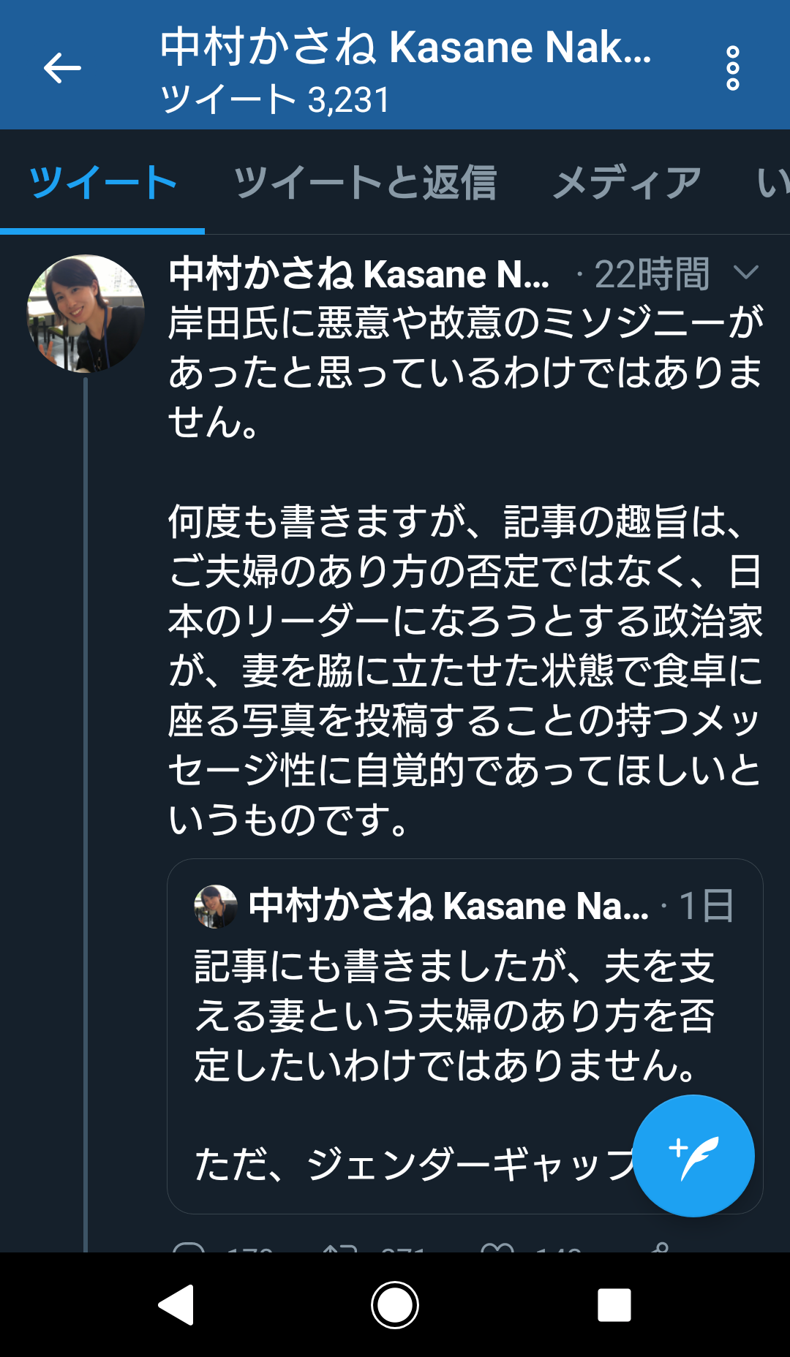
Task: Open the three-dot overflow menu
Action: tap(732, 69)
